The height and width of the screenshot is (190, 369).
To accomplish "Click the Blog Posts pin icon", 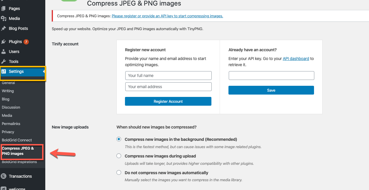I will pos(4,28).
